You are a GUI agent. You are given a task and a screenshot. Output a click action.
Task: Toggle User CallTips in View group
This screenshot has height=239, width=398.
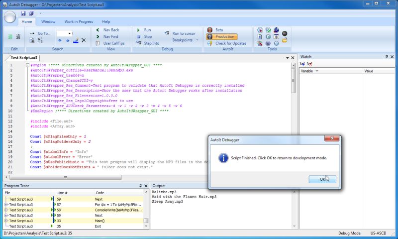pos(110,43)
